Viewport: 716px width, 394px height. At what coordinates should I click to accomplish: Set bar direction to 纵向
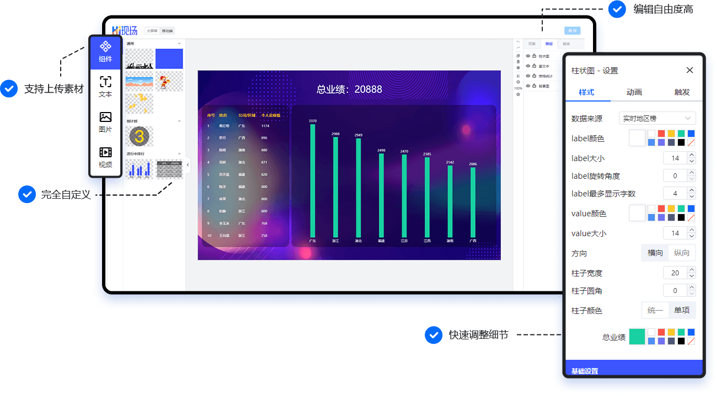[x=682, y=253]
